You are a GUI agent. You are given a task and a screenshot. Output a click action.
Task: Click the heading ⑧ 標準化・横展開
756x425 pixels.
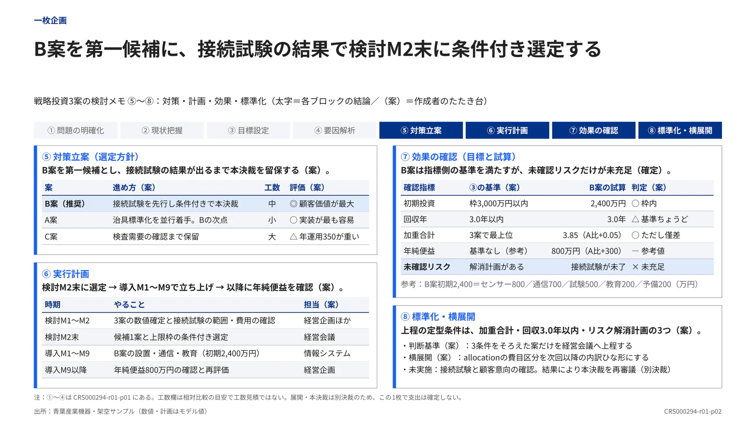(x=438, y=317)
